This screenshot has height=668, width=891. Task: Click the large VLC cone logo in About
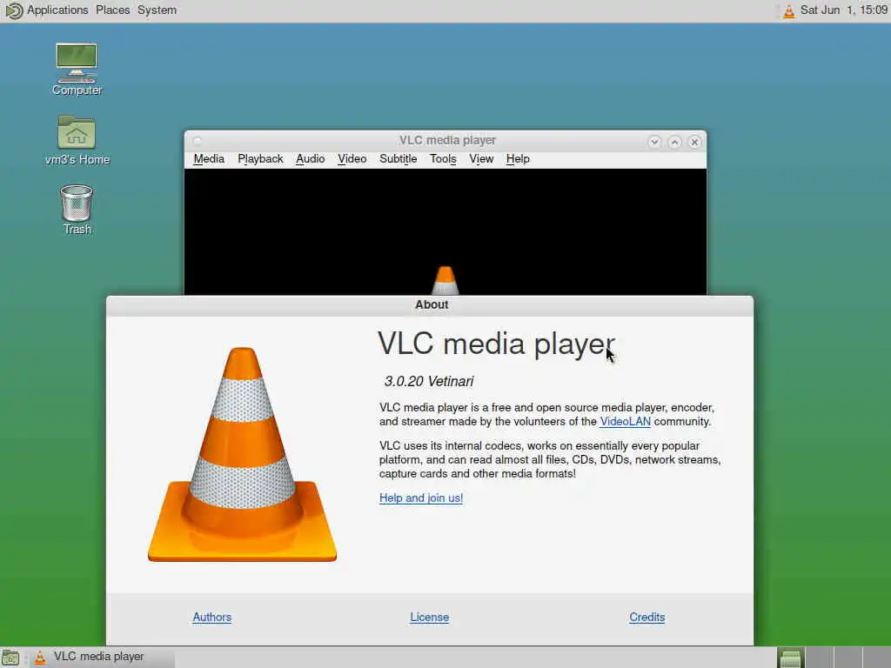pyautogui.click(x=242, y=454)
